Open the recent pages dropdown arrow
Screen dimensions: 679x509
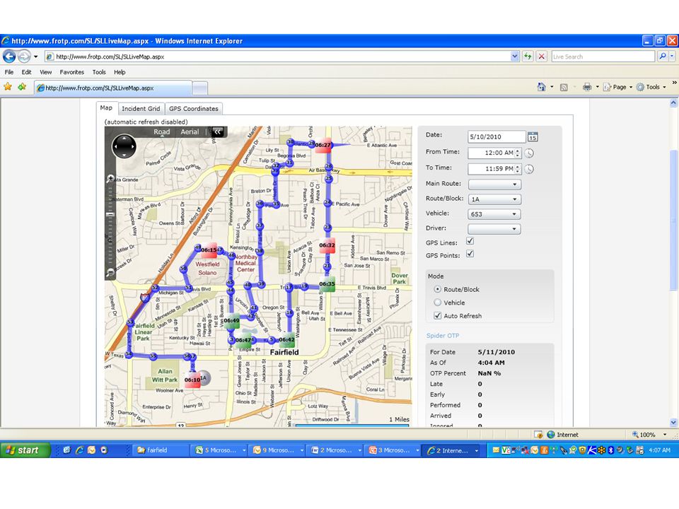point(35,57)
